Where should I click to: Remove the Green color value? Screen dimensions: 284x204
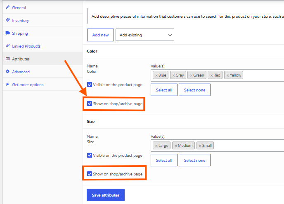[191, 75]
